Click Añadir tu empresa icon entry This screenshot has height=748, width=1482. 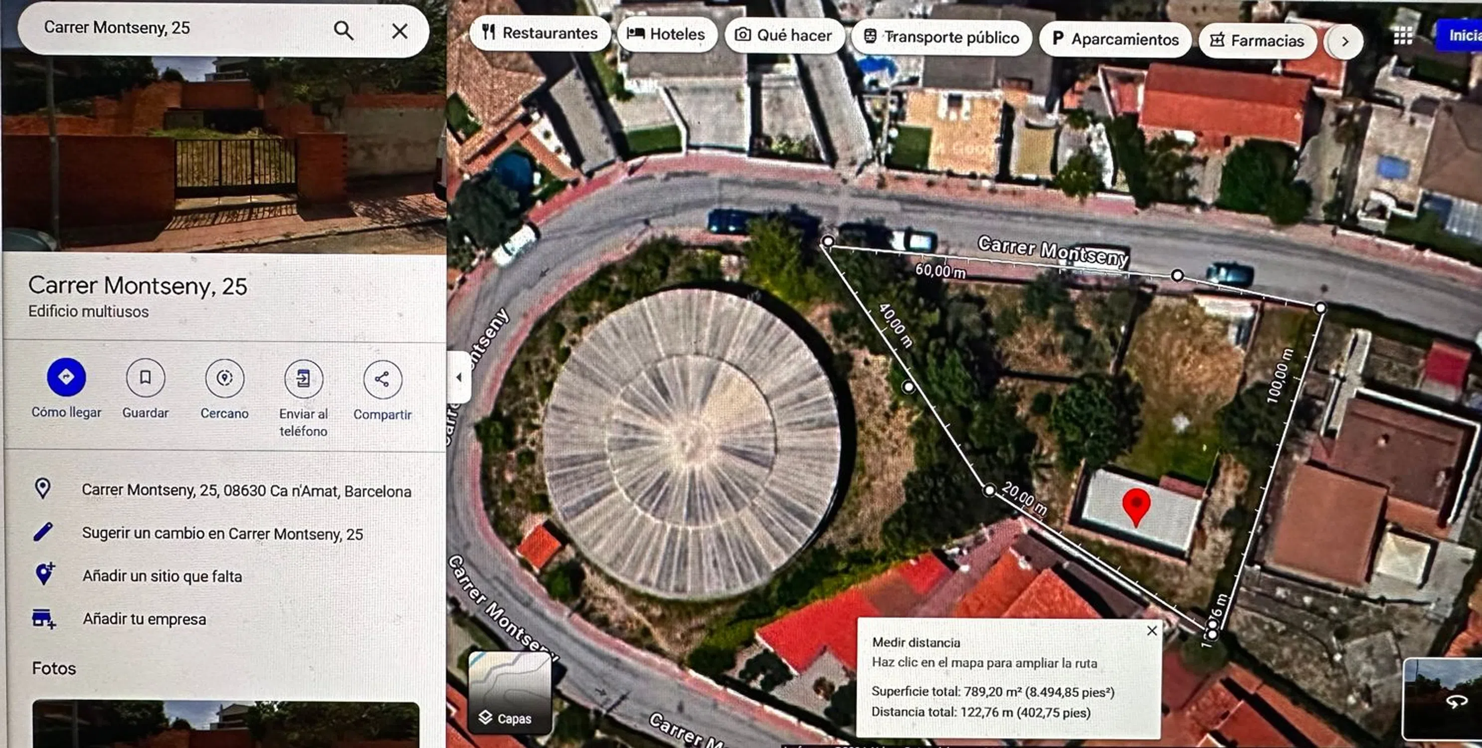click(x=44, y=618)
